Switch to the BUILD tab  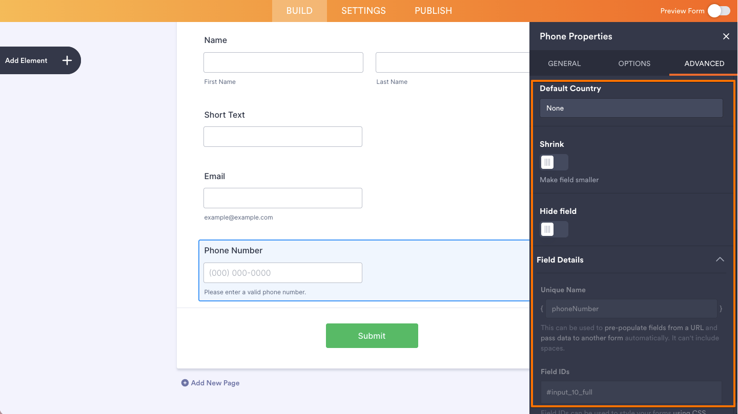(x=299, y=11)
